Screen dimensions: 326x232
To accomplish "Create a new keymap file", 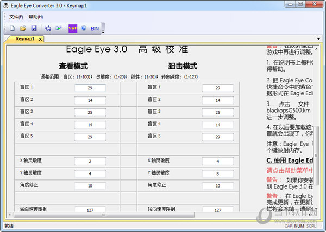I will [12, 28].
